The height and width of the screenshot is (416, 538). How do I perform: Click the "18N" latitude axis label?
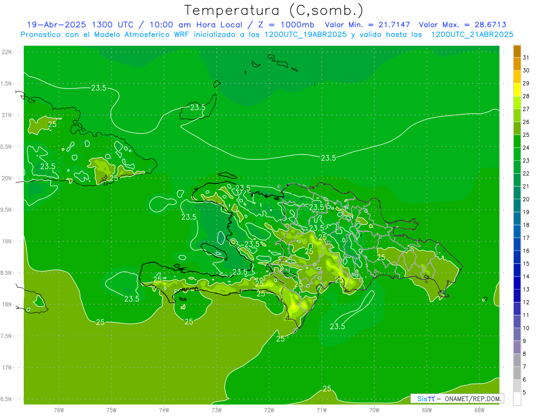tap(8, 304)
